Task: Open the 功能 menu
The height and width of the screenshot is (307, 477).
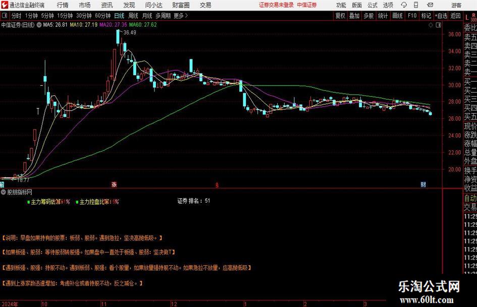Action: [x=341, y=5]
